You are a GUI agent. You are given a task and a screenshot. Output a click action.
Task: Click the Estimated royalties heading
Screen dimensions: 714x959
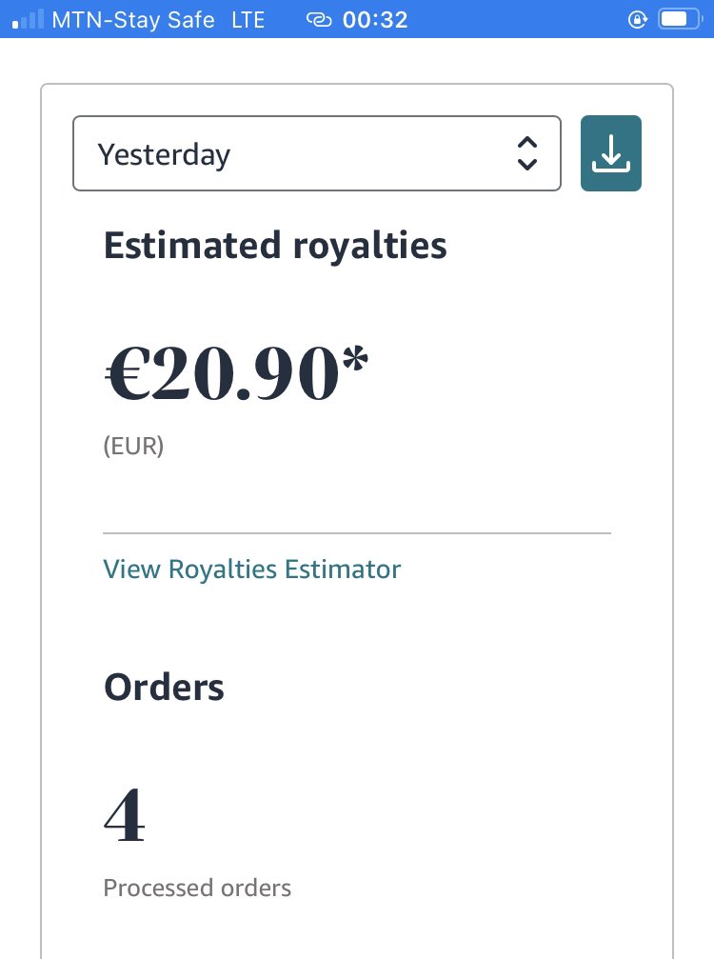[275, 246]
